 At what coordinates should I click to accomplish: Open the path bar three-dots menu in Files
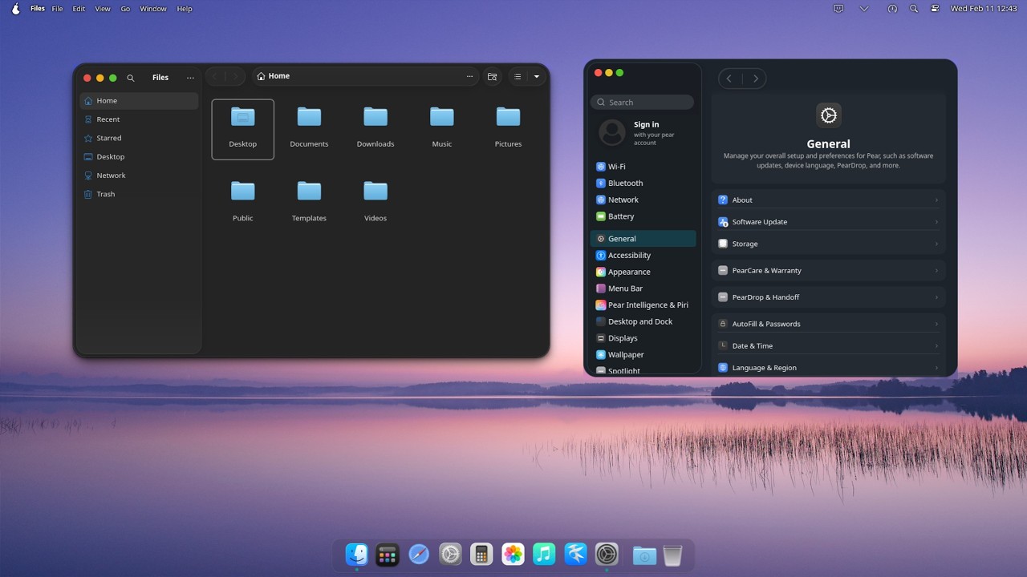469,76
